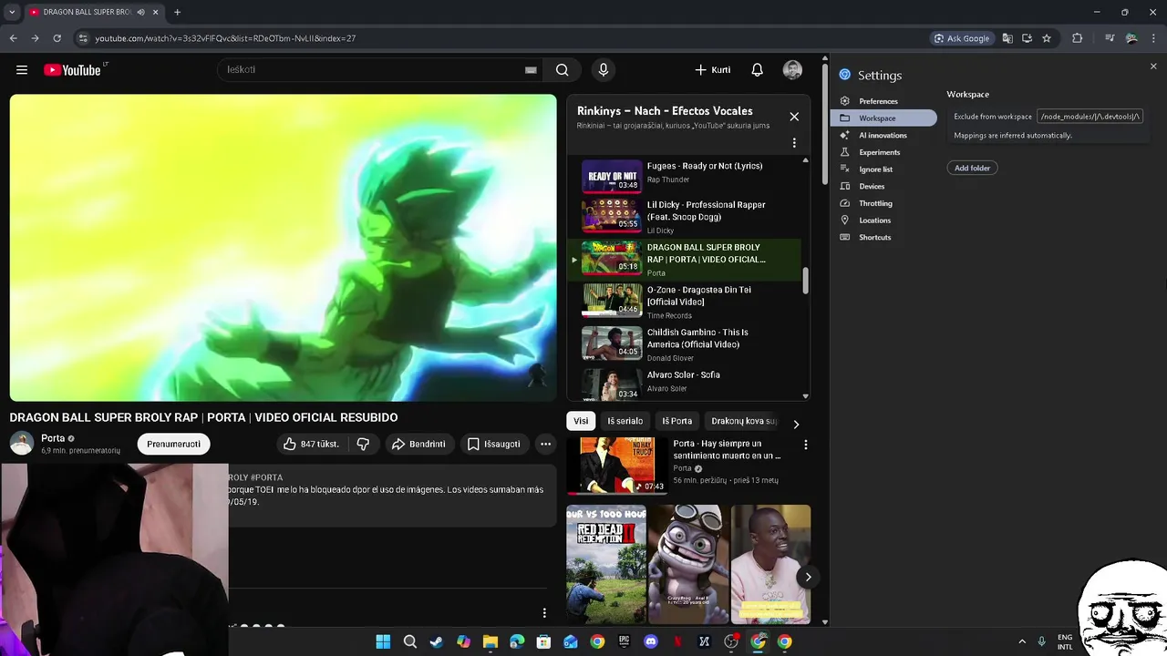The height and width of the screenshot is (656, 1167).
Task: Click the Prenumeruoti subscribe button
Action: click(x=173, y=444)
